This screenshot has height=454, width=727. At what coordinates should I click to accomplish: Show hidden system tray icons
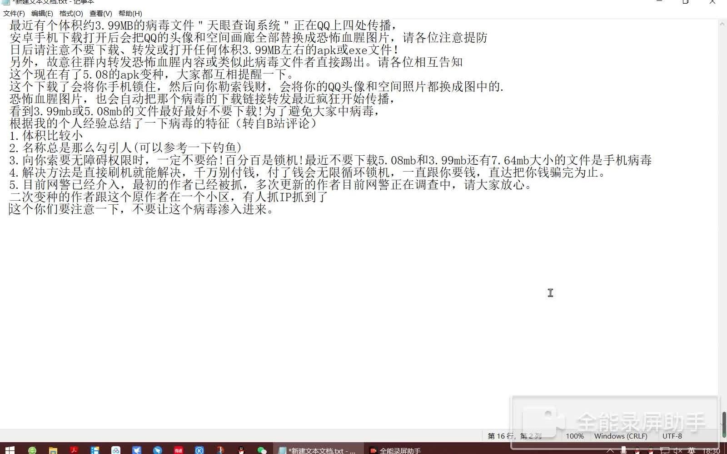(610, 450)
